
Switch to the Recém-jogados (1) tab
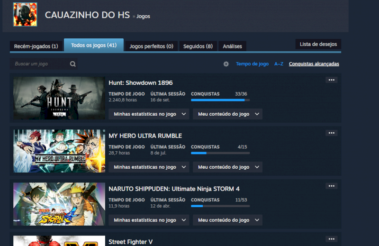coord(36,46)
